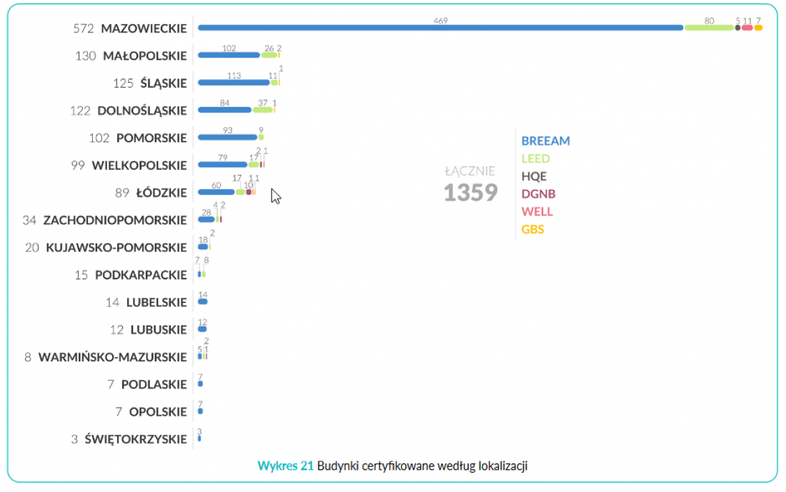Select the WIELKOPOLSKIE region label
The height and width of the screenshot is (492, 786).
pyautogui.click(x=139, y=166)
